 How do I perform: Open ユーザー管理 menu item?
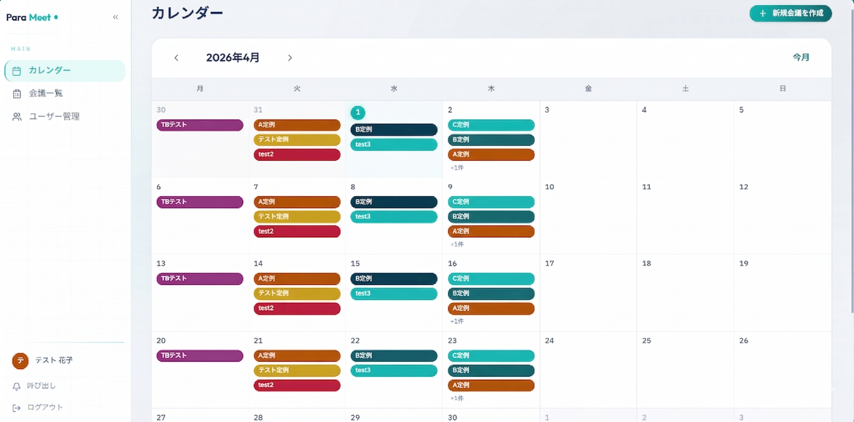tap(55, 116)
